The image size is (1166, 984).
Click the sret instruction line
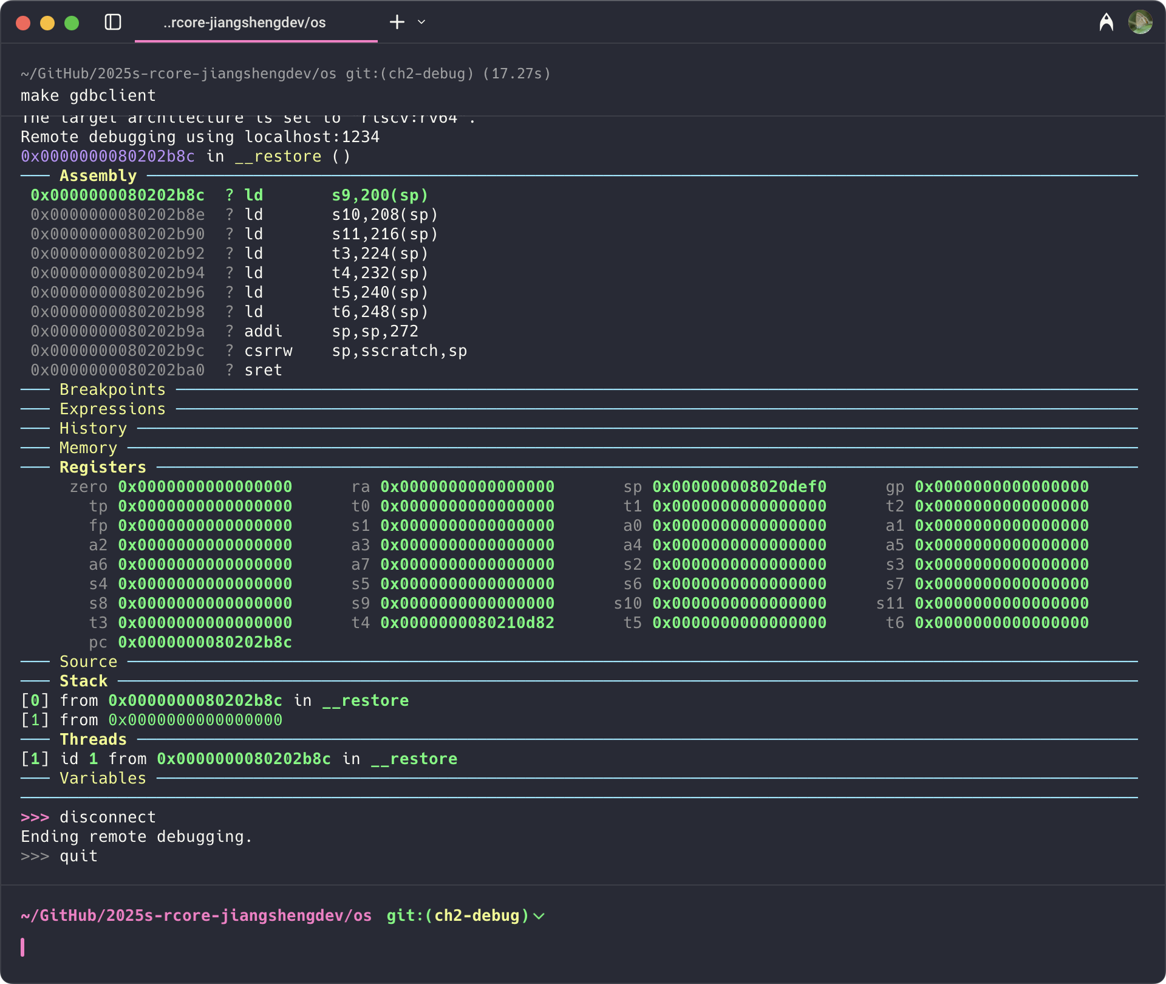click(263, 370)
